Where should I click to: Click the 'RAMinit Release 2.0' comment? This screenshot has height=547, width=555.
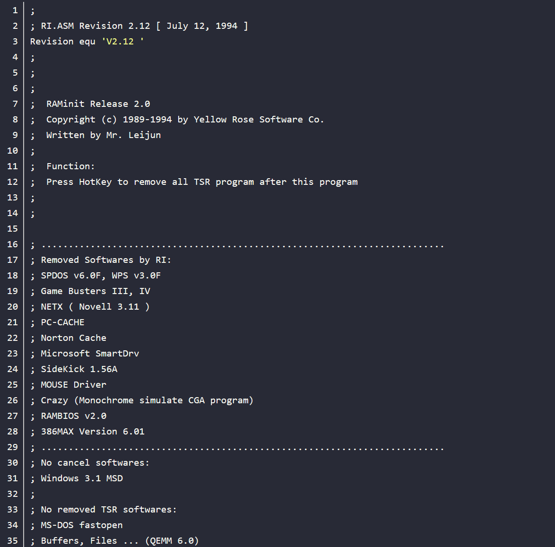tap(98, 104)
